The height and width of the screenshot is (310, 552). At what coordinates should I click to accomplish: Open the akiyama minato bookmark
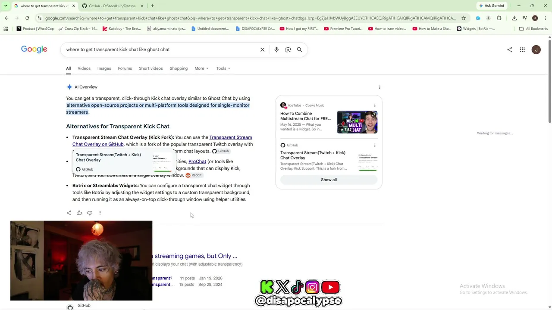pos(166,29)
